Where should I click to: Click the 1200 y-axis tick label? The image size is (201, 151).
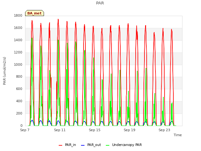18,53
